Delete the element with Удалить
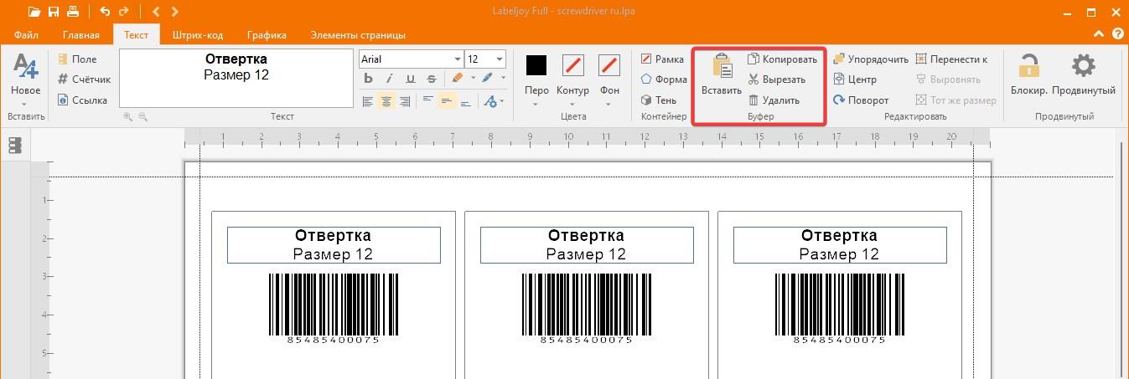Viewport: 1129px width, 379px height. point(774,100)
